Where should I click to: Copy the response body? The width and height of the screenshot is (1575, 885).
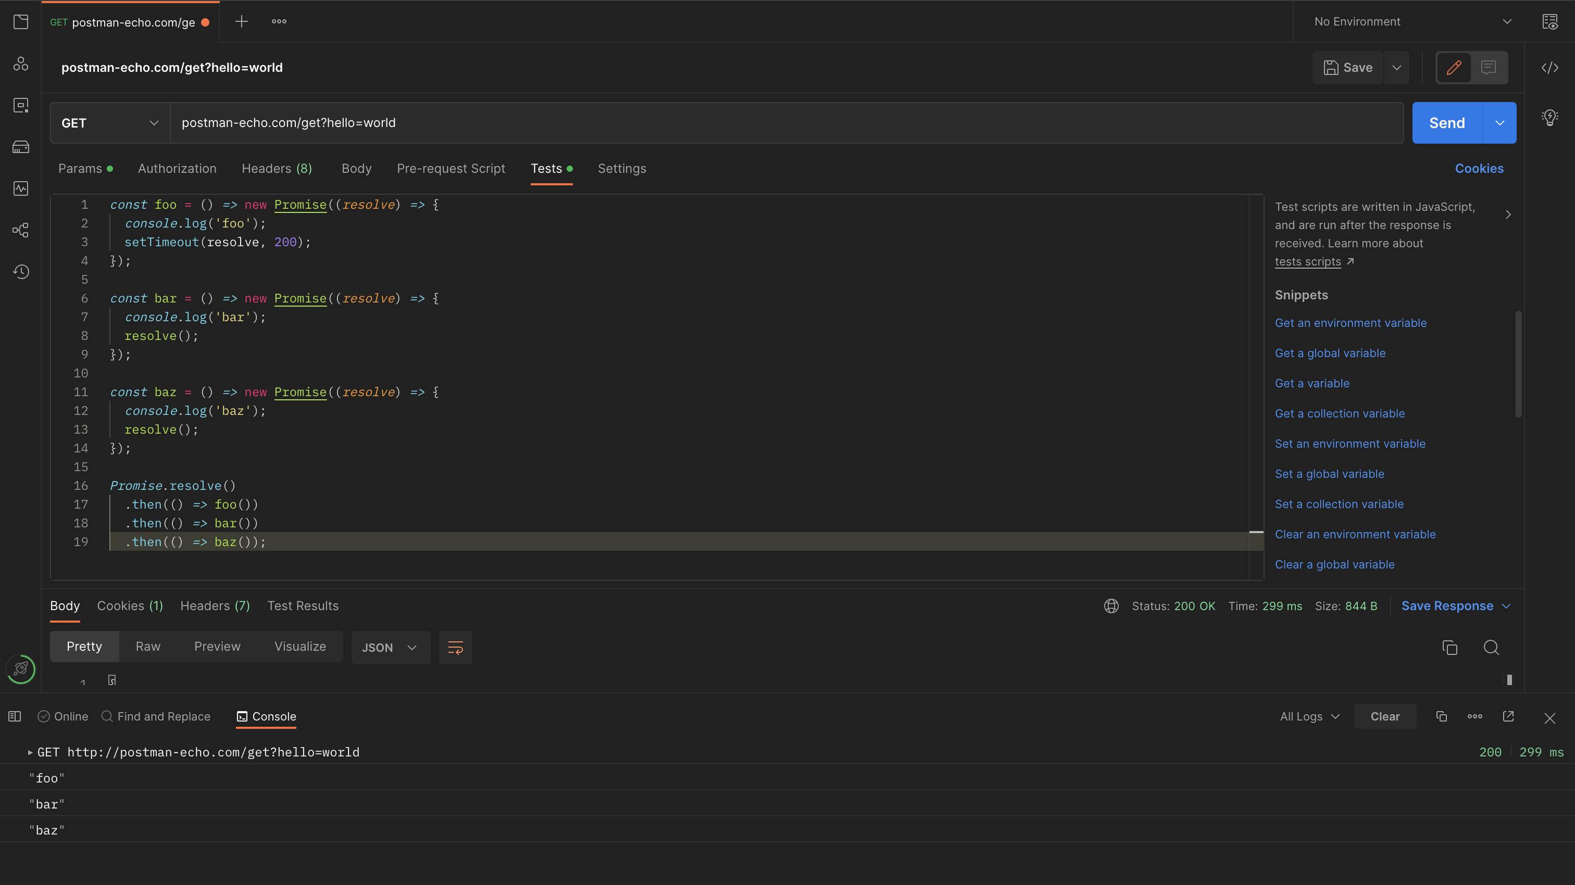tap(1449, 647)
